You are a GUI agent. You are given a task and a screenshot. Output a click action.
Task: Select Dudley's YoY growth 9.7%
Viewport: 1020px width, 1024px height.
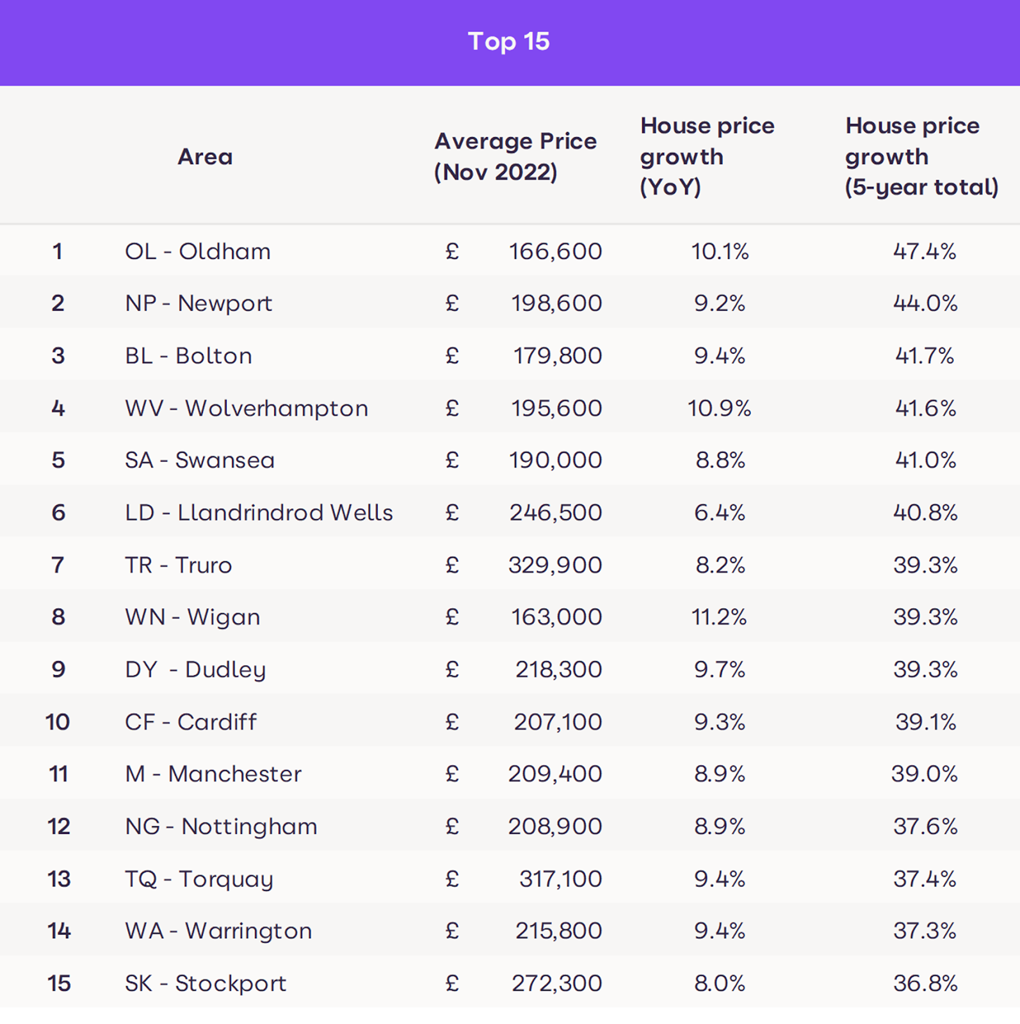click(720, 669)
